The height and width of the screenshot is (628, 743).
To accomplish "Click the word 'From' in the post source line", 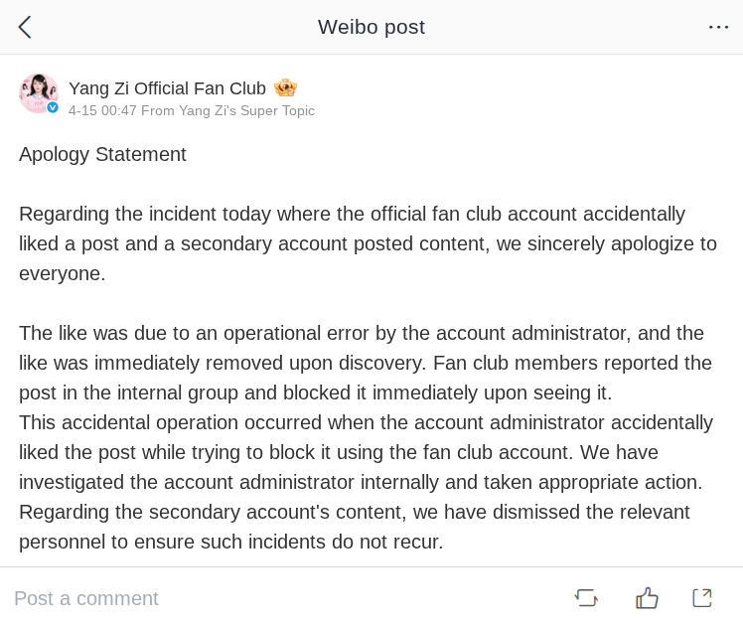I will point(158,111).
